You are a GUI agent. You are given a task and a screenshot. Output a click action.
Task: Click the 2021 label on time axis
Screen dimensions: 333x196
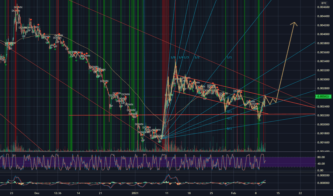point(135,193)
